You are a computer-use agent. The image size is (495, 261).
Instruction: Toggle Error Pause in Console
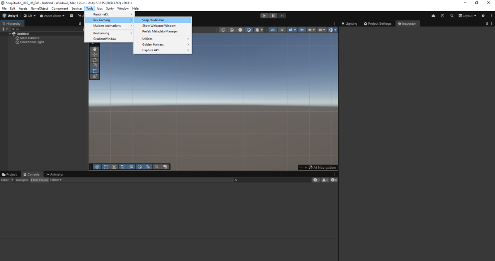pos(39,180)
